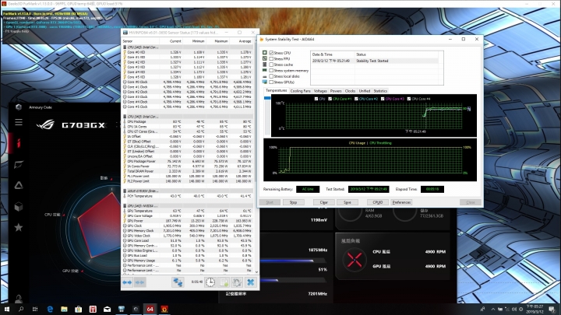Launch Microsoft Edge from taskbar

coord(50,309)
